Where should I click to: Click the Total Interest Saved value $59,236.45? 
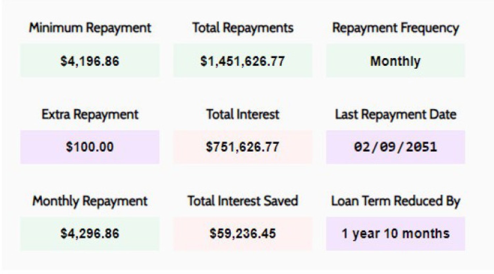pos(243,234)
